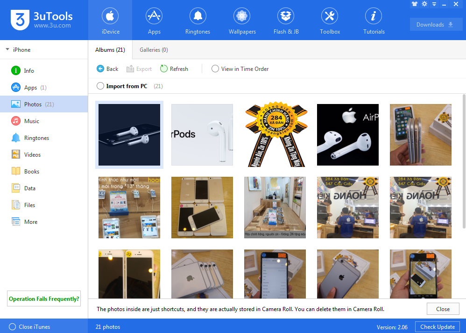
Task: Click the Refresh toolbar button
Action: click(174, 69)
